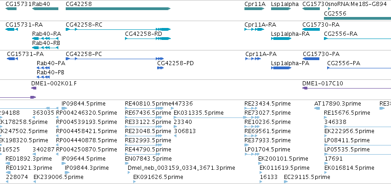Click the Rab40-RA transcript glyph
Viewport: 391px width, 184px height.
click(45, 39)
